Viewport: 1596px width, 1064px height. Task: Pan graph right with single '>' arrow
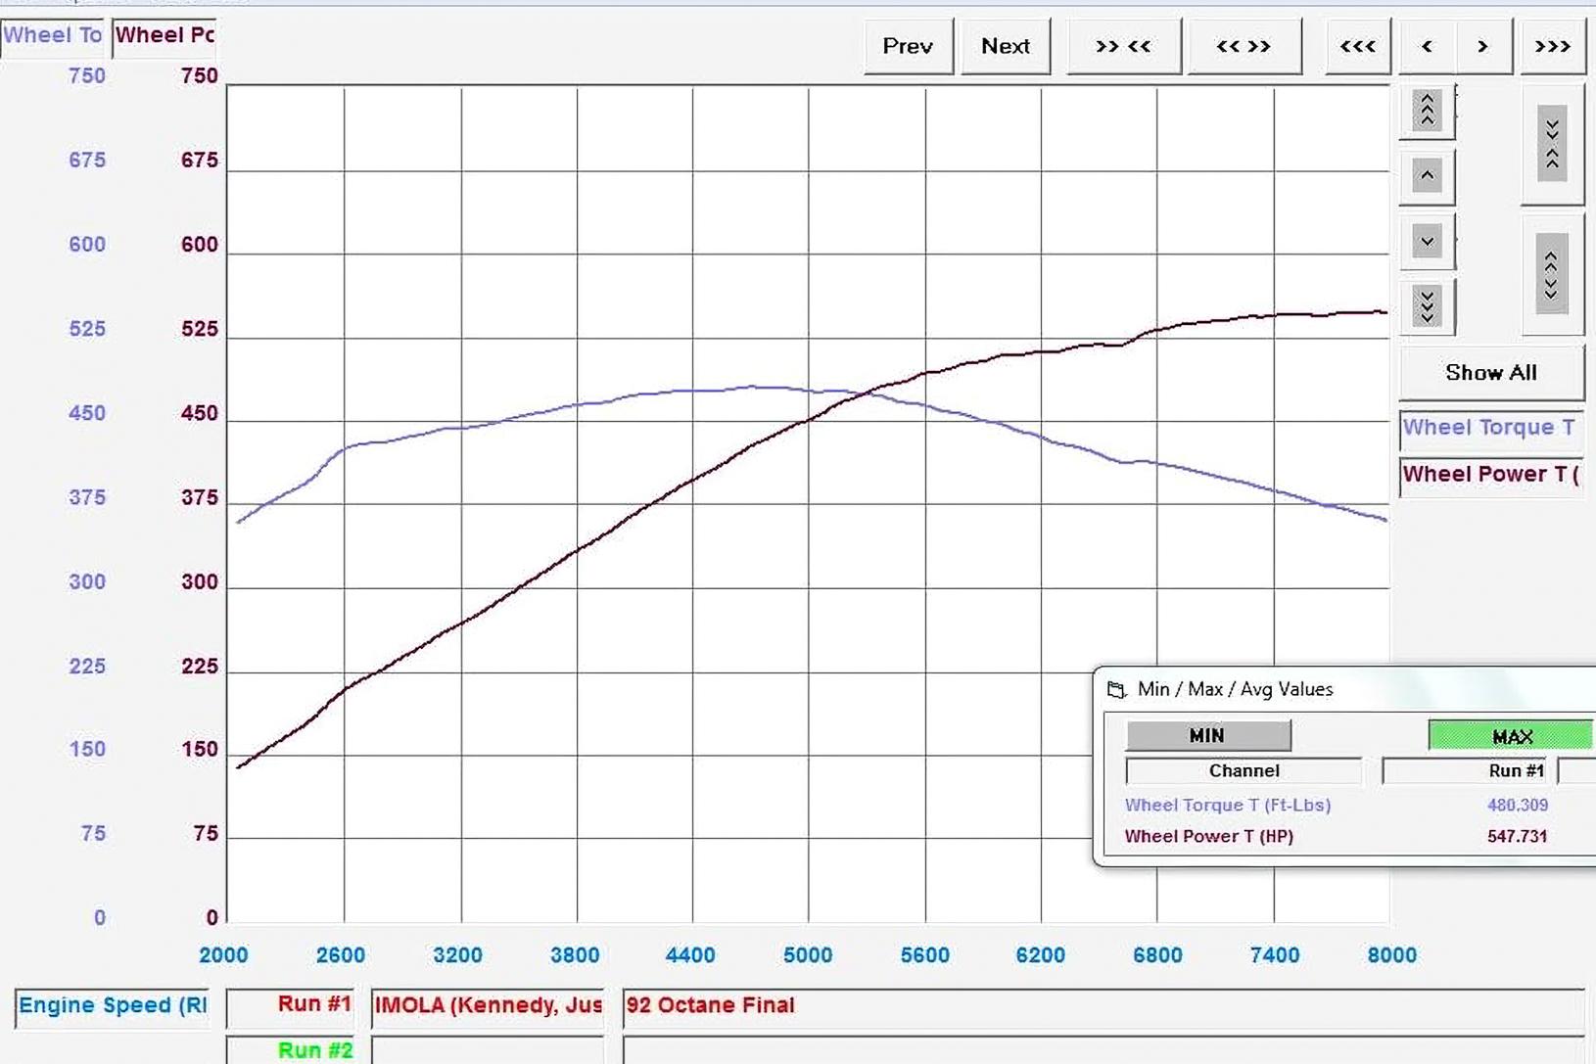pyautogui.click(x=1482, y=46)
